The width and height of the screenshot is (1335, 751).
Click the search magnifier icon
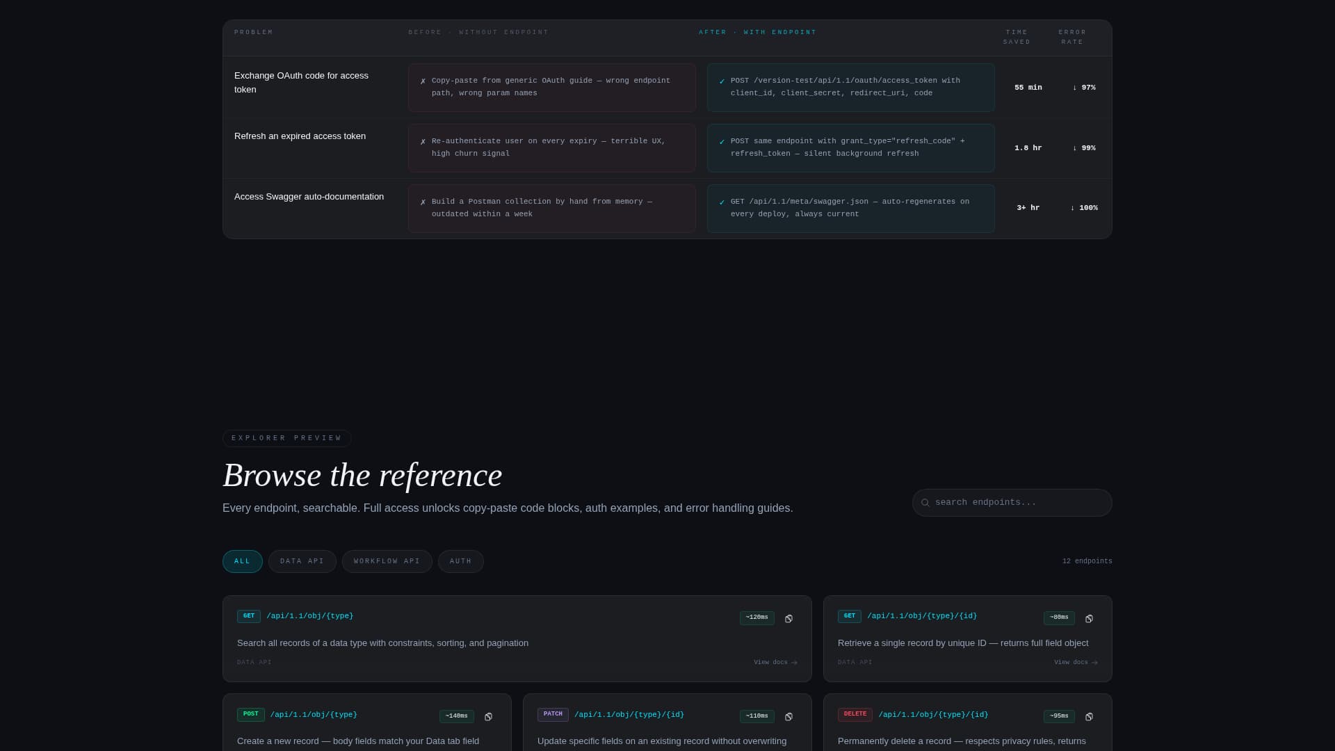[925, 503]
